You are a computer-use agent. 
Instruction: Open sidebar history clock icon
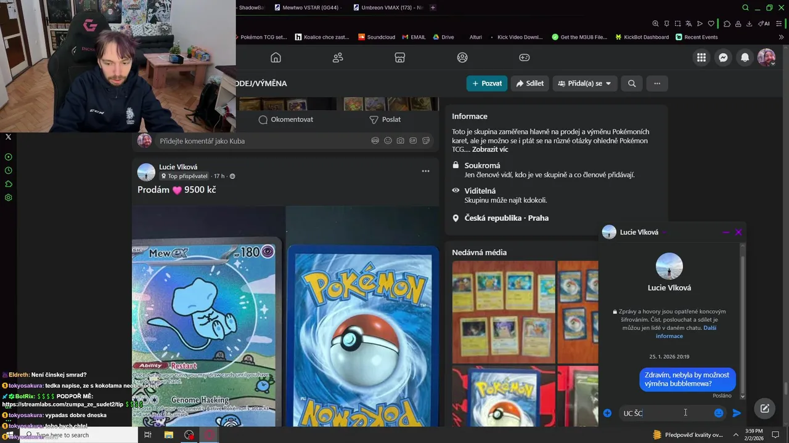click(x=8, y=170)
